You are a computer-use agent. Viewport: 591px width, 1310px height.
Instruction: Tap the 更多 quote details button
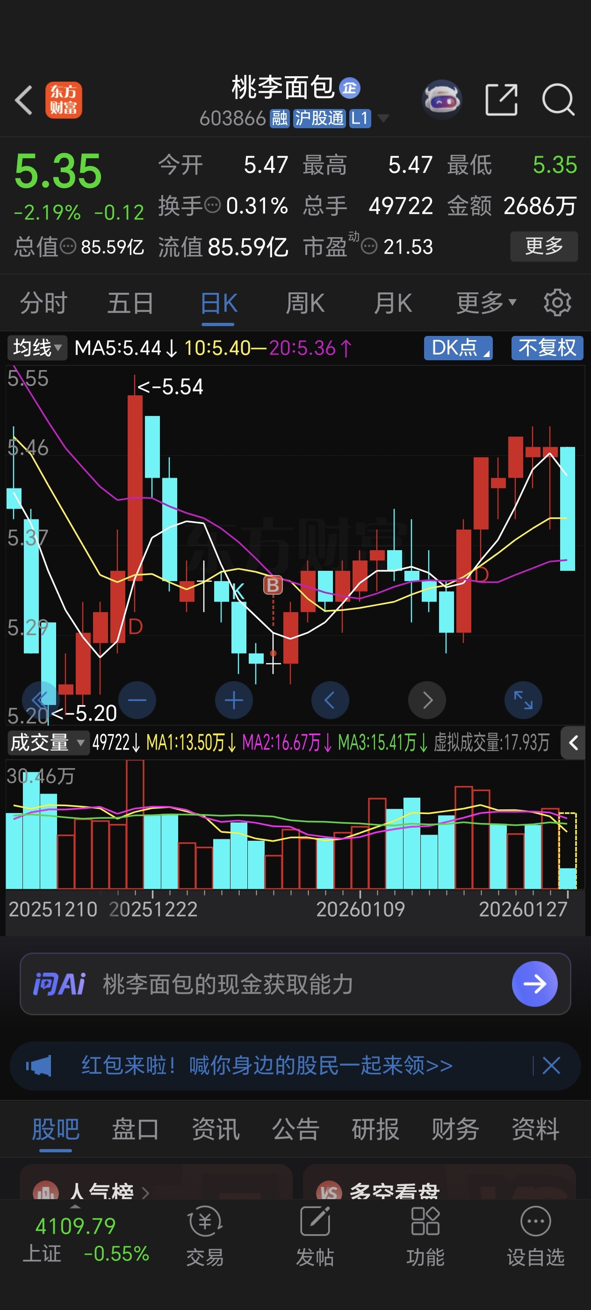tap(544, 246)
